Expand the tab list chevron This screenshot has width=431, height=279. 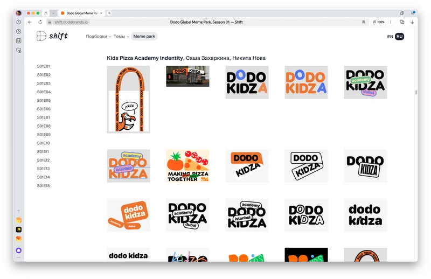pyautogui.click(x=53, y=13)
